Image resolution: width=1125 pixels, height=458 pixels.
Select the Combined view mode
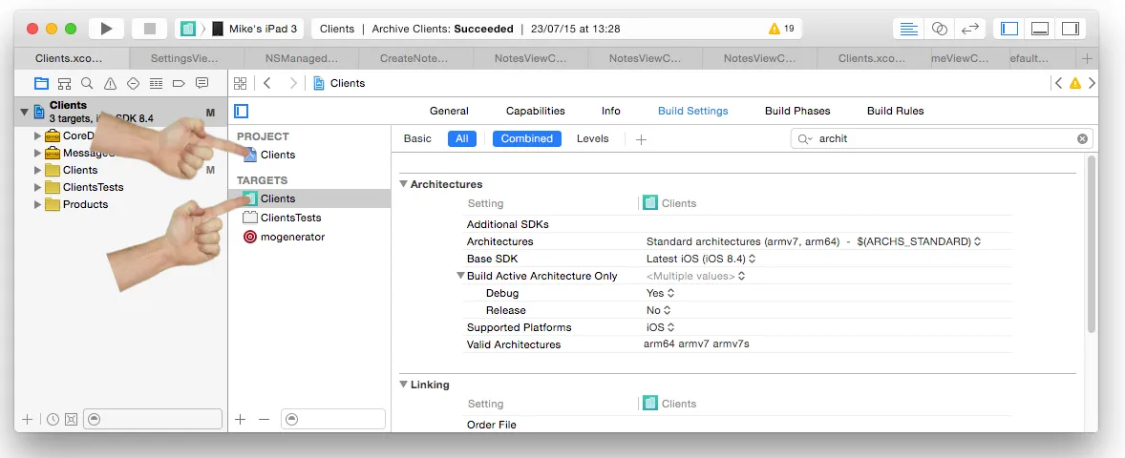coord(526,139)
